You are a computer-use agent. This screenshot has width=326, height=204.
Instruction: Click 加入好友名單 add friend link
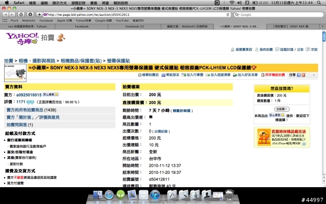246,75
